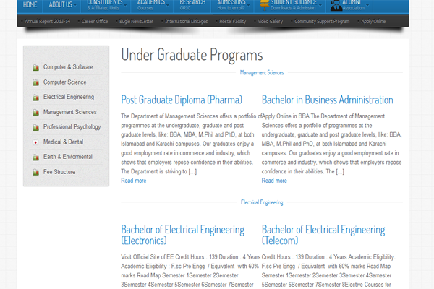Select Management Sciences in sidebar
The height and width of the screenshot is (289, 434).
point(69,112)
